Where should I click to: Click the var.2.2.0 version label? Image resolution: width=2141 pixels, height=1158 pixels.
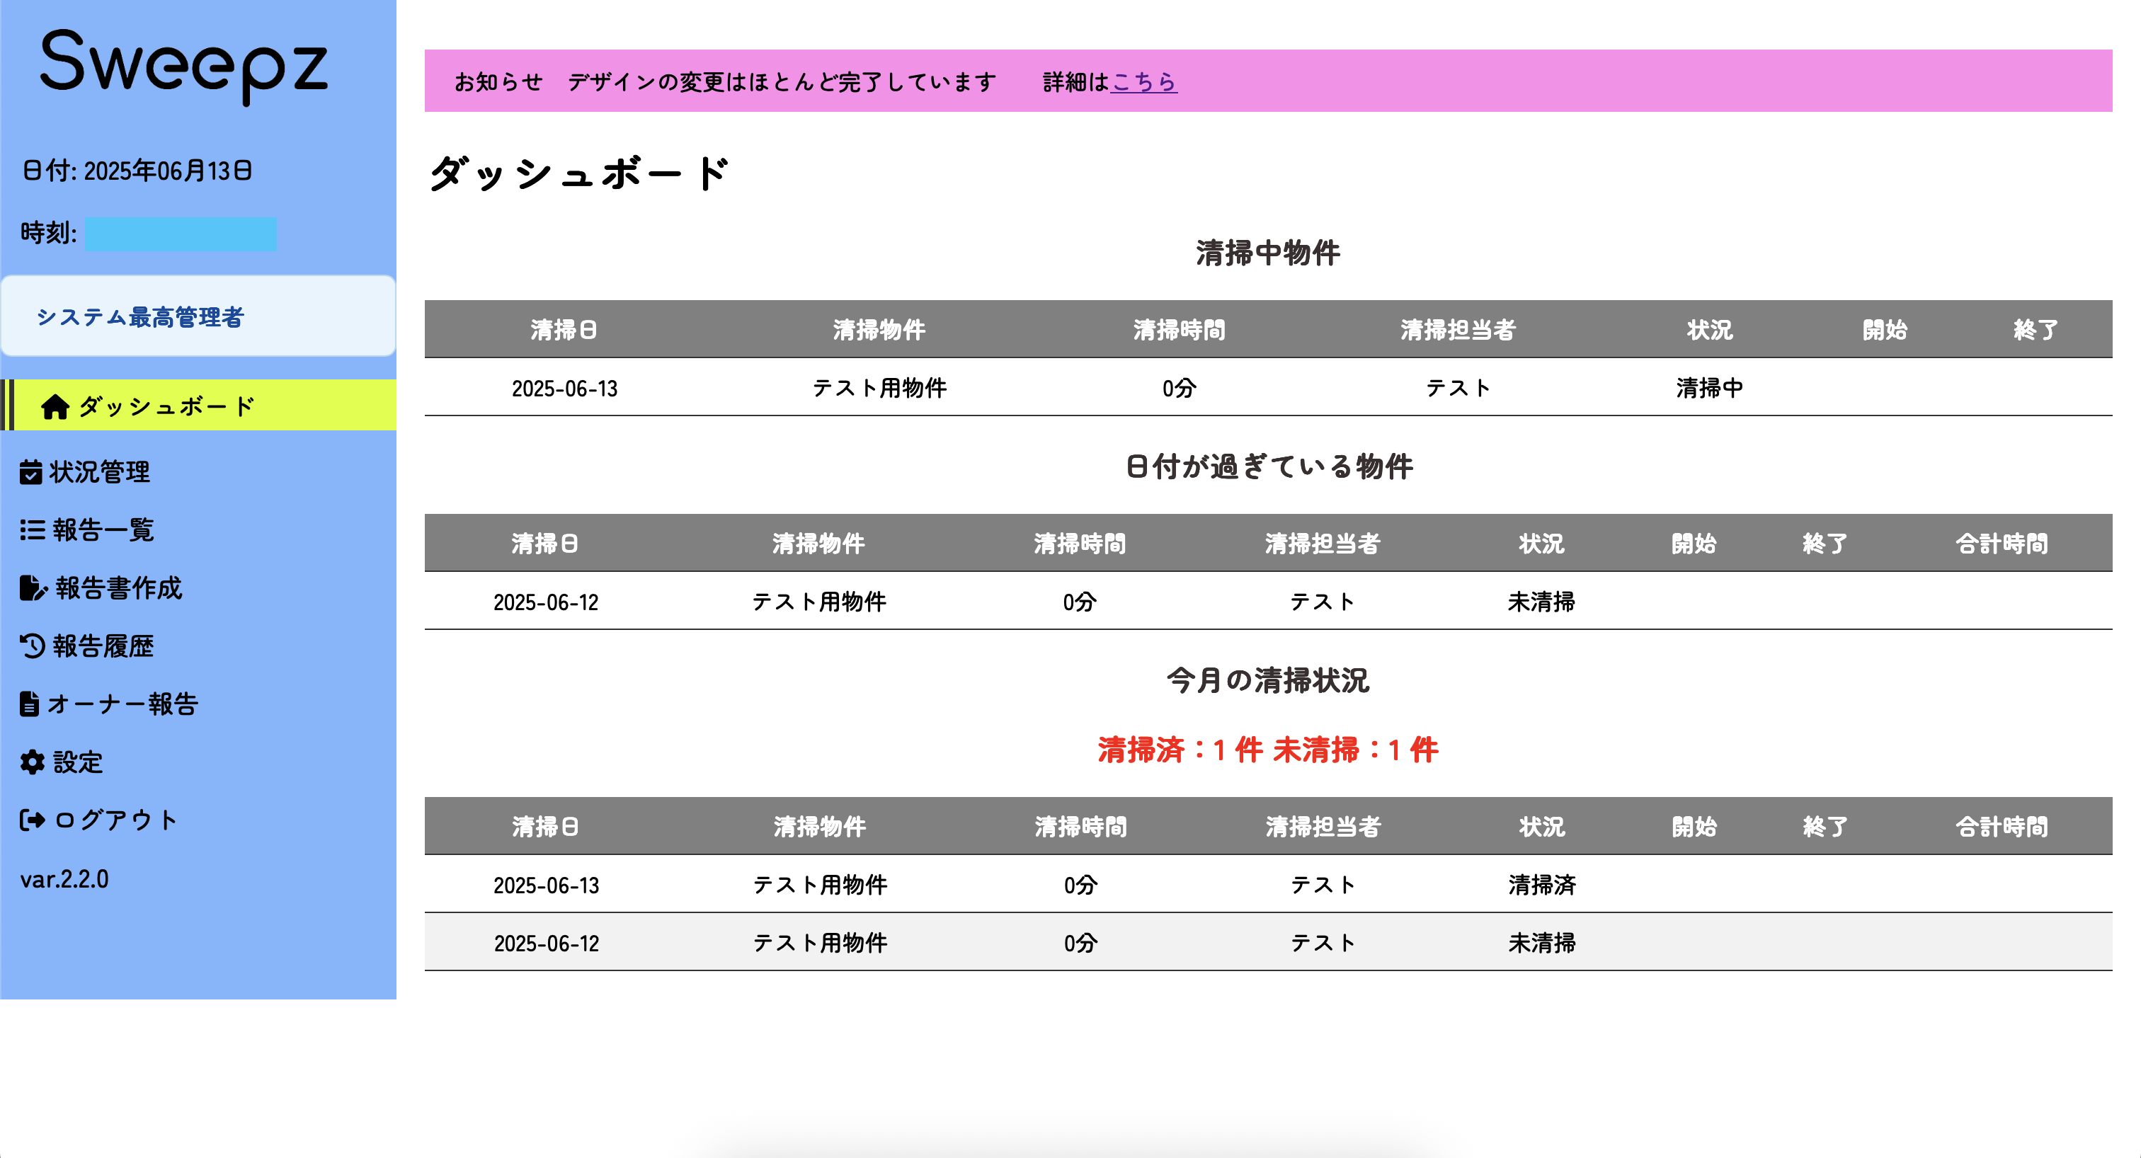tap(65, 879)
